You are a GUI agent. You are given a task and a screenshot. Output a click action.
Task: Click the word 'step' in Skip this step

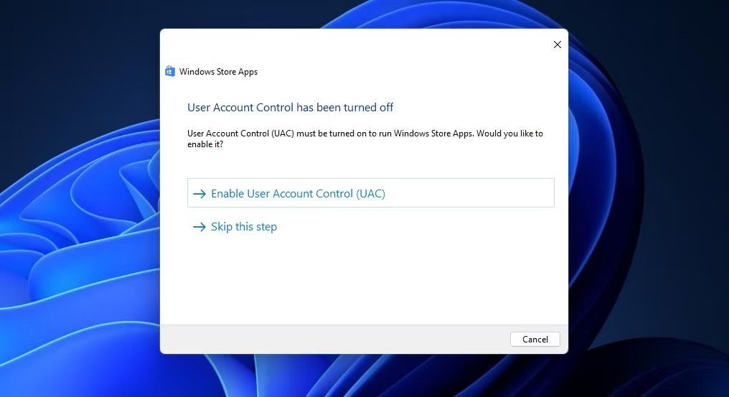pyautogui.click(x=266, y=228)
